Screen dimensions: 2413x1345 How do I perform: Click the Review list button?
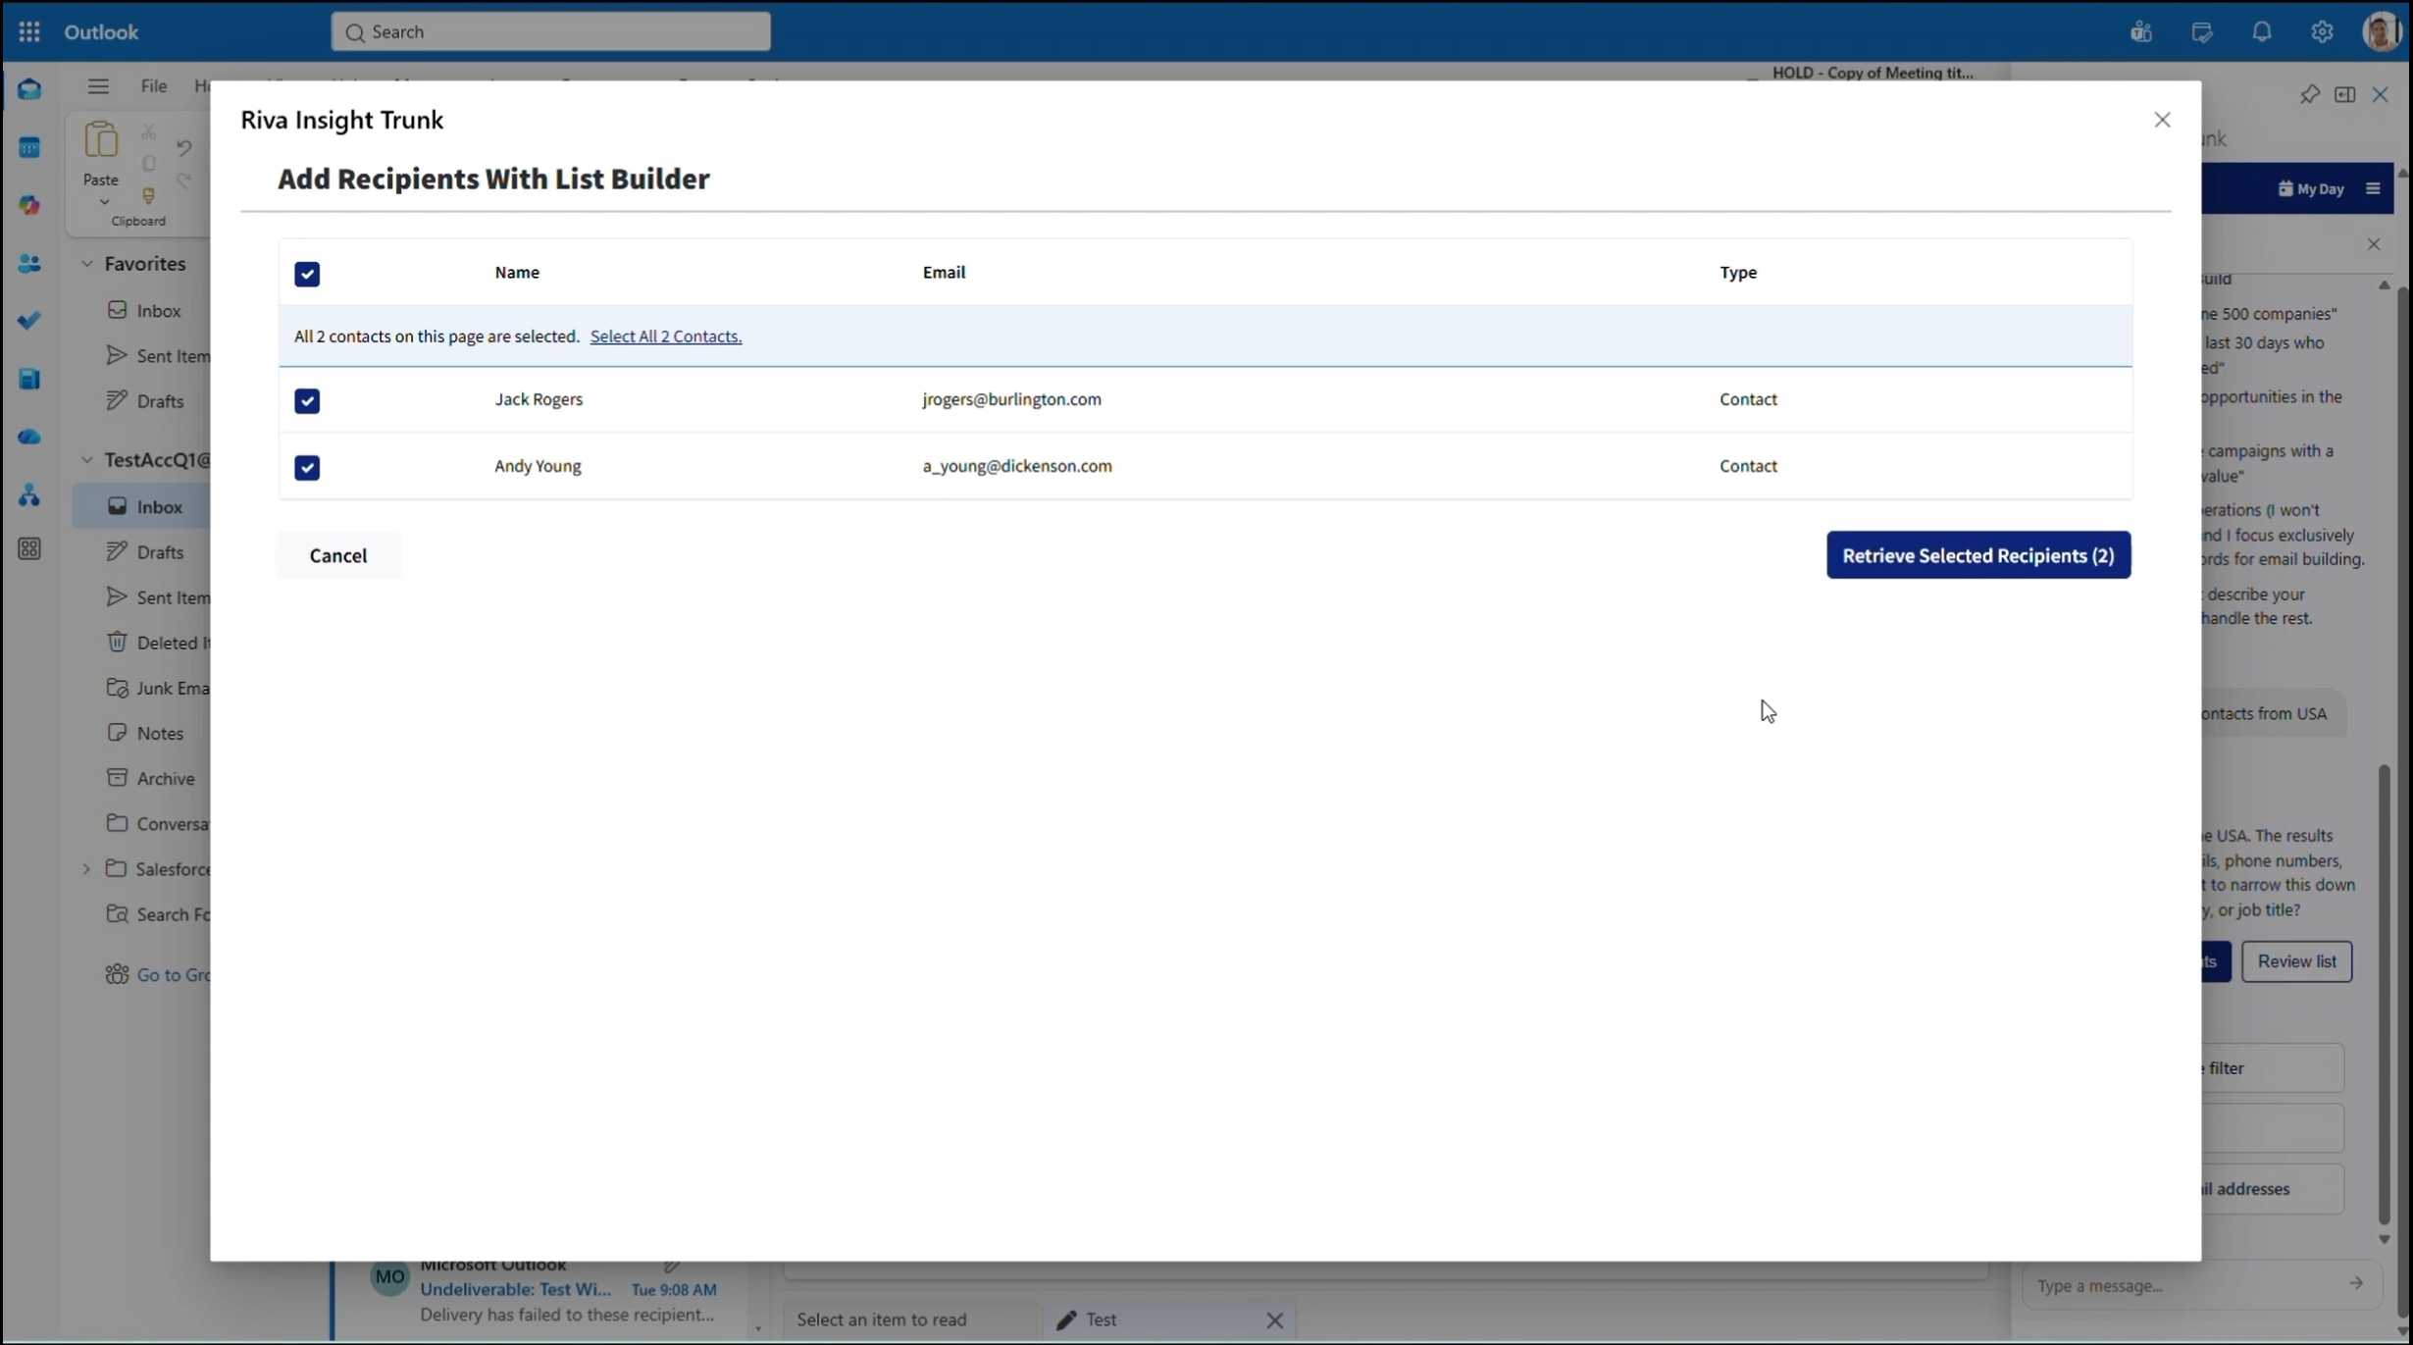pos(2296,961)
